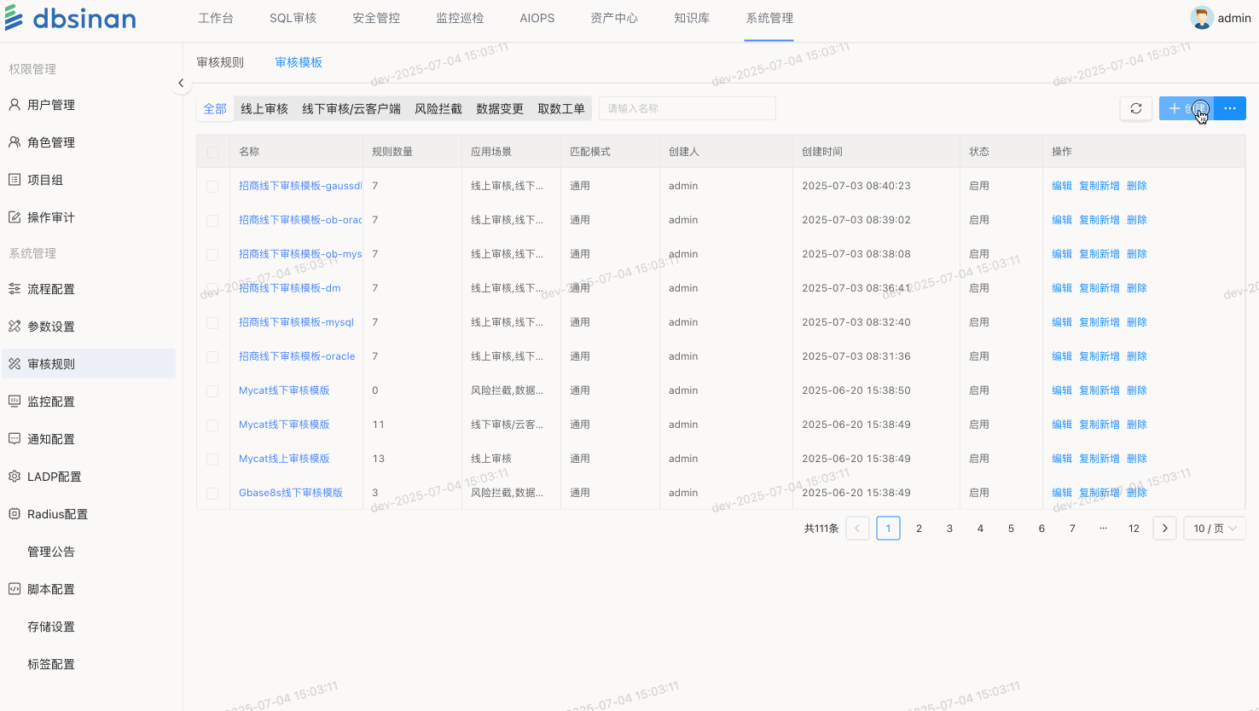The image size is (1259, 711).
Task: Click 编辑 for 招商线下审核模板-oracle row
Action: click(x=1061, y=356)
